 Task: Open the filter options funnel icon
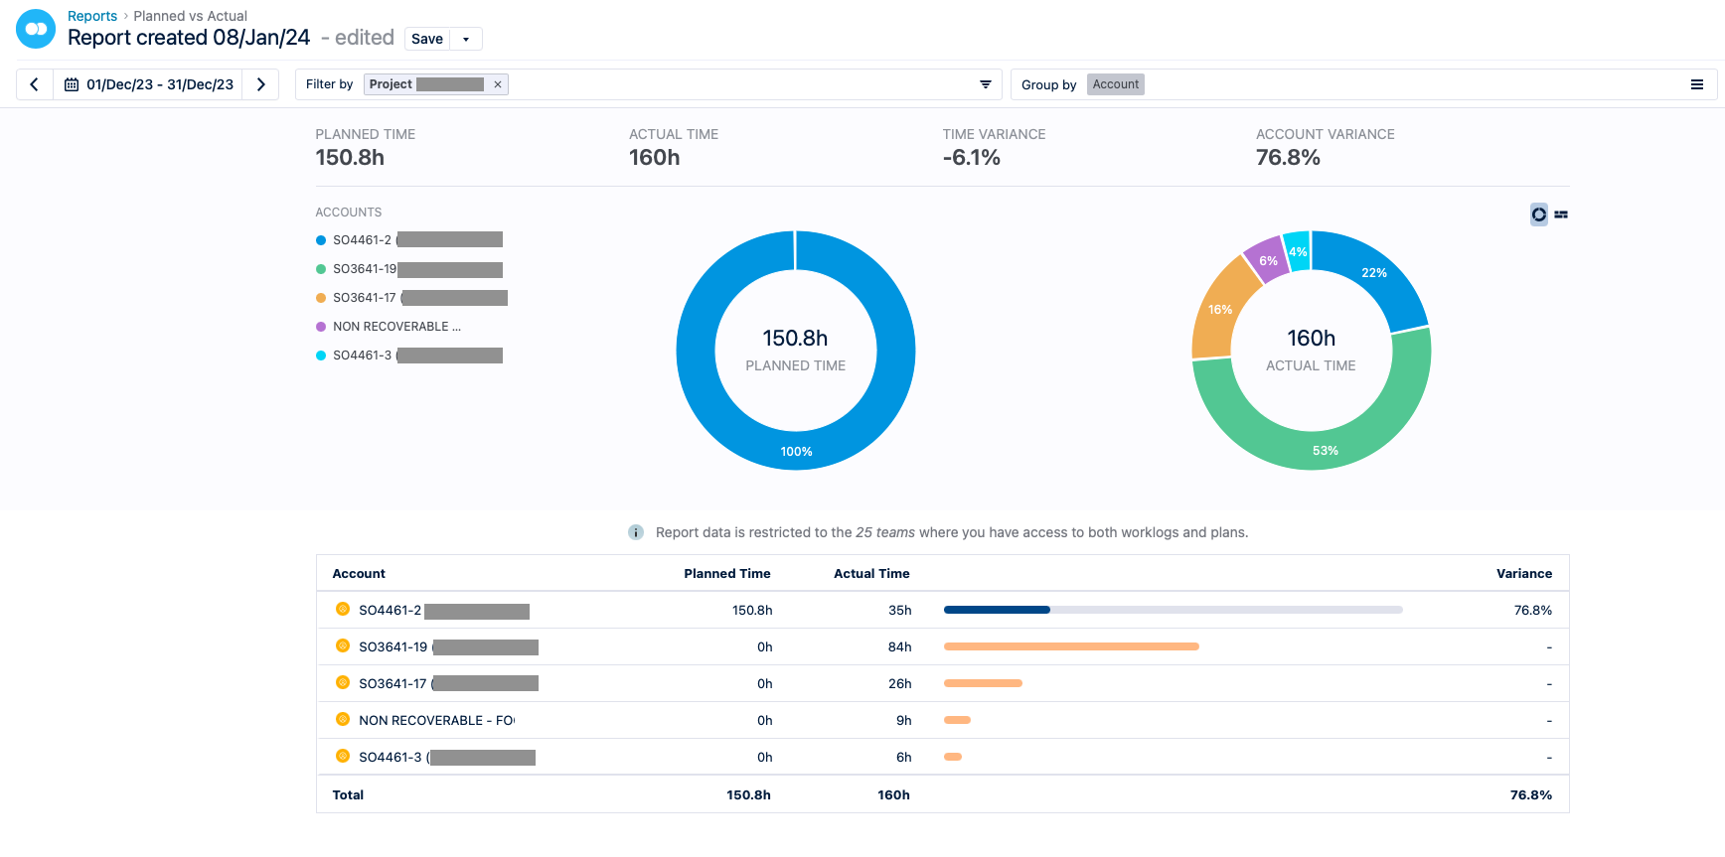coord(985,84)
